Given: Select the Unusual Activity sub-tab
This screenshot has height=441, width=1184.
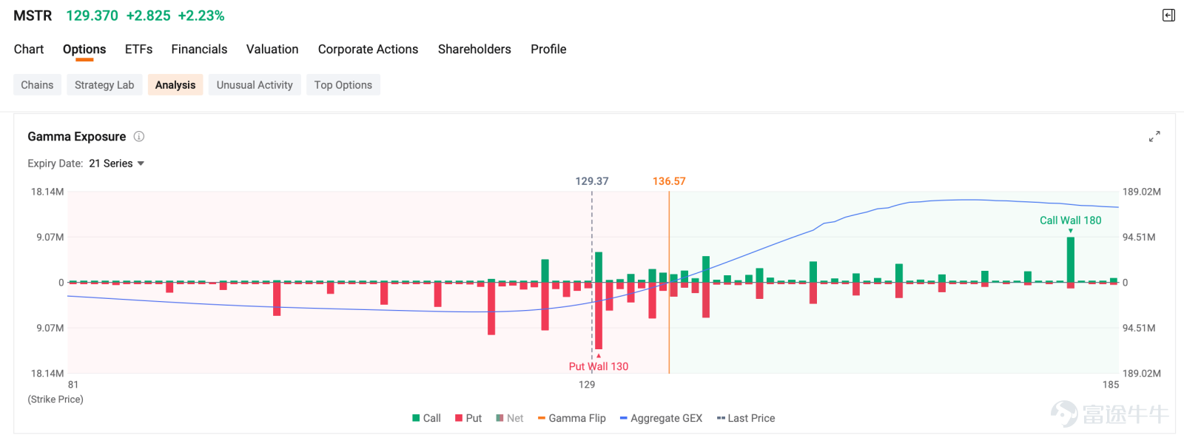Looking at the screenshot, I should tap(255, 85).
